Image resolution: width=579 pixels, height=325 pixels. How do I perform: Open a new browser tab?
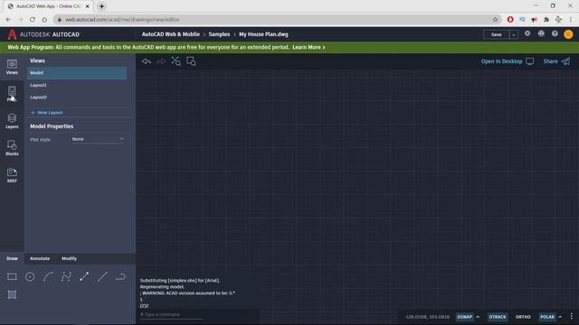coord(101,6)
